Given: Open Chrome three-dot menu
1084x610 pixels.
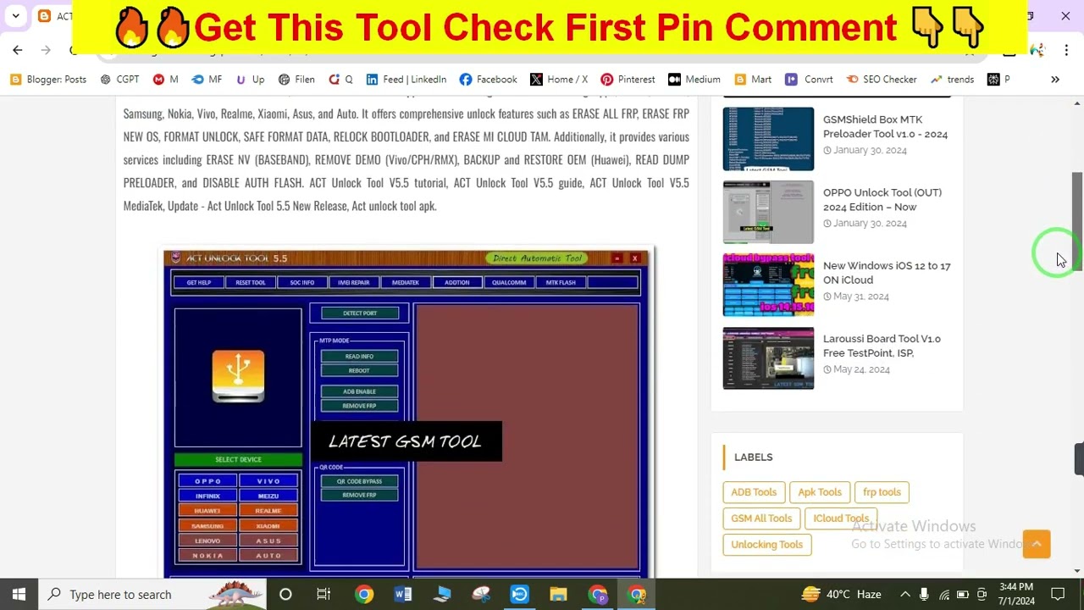Looking at the screenshot, I should click(x=1066, y=50).
